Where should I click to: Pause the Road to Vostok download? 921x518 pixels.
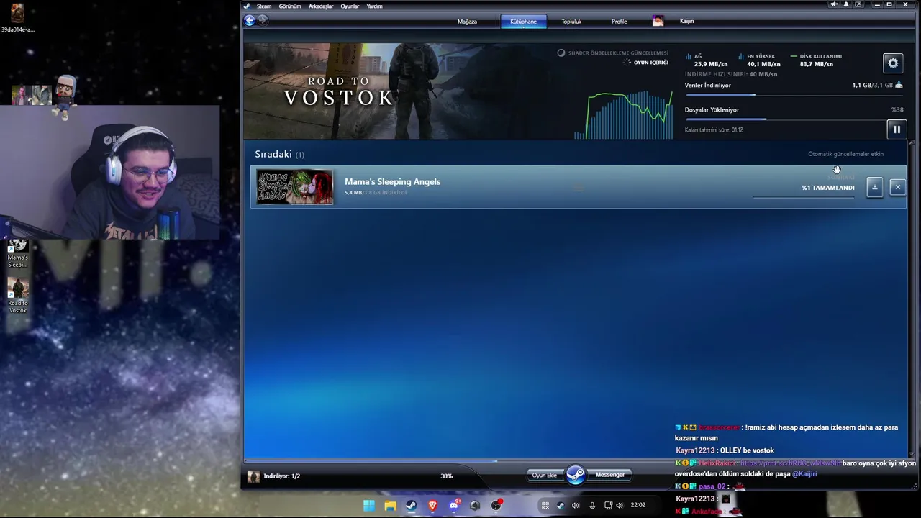[897, 129]
